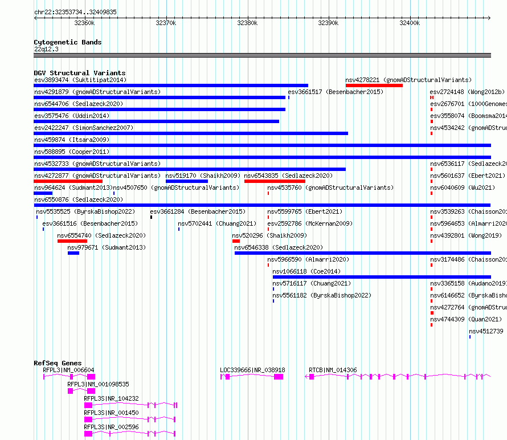The image size is (507, 440).
Task: Click the nsv4507650 (gnomADStructuralVariants) label
Action: 176,188
